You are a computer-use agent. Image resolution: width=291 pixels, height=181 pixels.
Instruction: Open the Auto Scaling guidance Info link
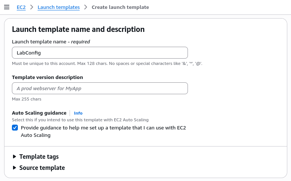pos(78,113)
